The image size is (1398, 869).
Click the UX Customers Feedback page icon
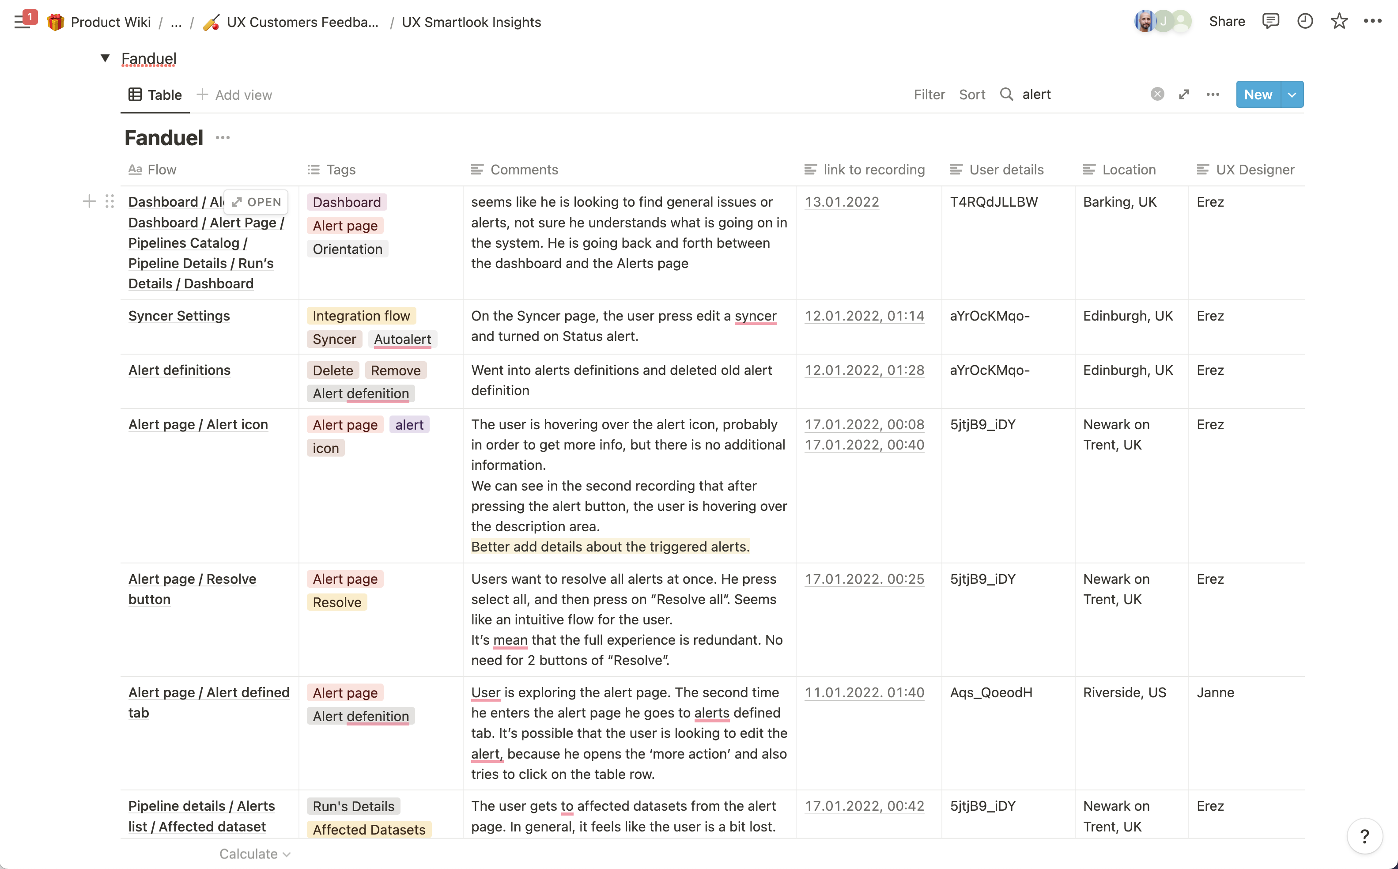point(212,22)
